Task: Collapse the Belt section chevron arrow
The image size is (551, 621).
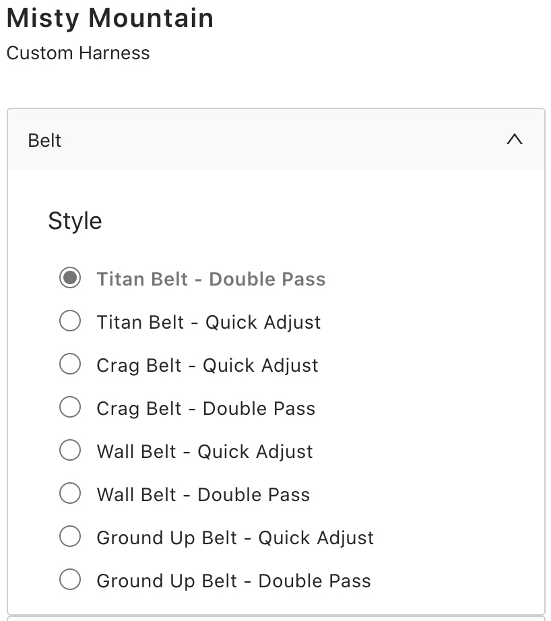Action: point(514,140)
